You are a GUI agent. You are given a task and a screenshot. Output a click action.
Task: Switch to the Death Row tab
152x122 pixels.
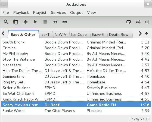[119, 35]
